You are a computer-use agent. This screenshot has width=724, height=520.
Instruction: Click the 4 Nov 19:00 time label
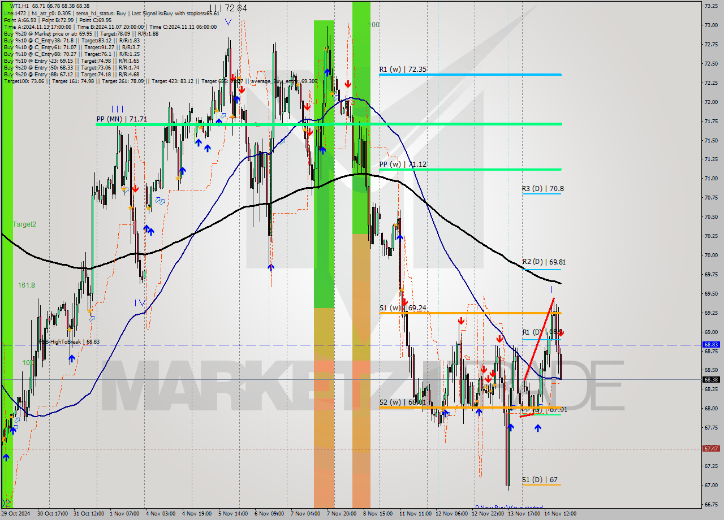point(196,513)
